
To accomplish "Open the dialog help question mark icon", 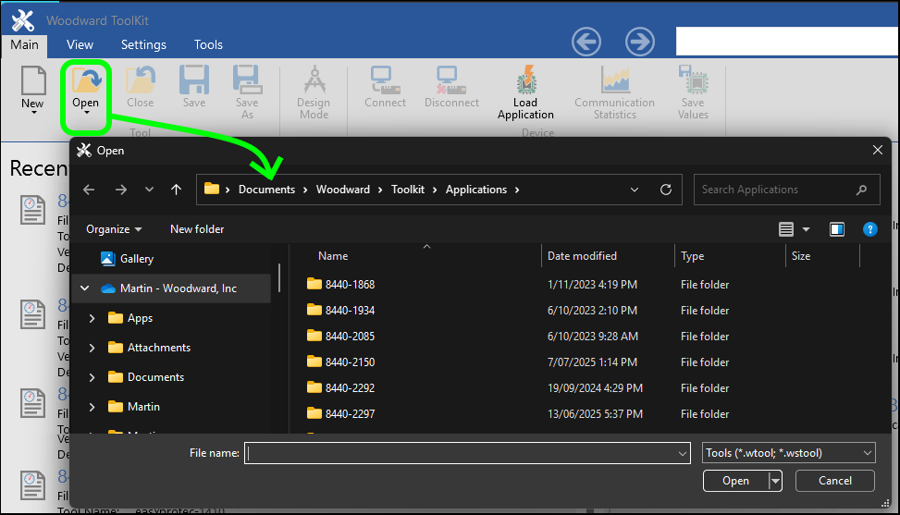I will [x=869, y=229].
